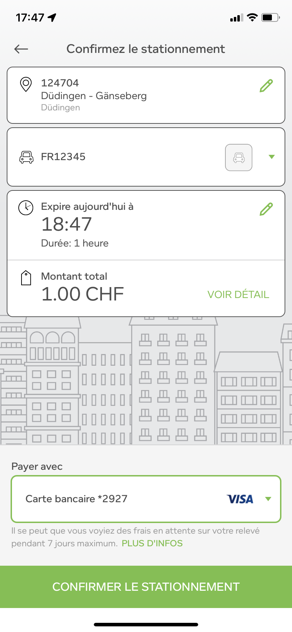Image resolution: width=292 pixels, height=632 pixels.
Task: Tap the VISA card logo
Action: pos(240,499)
